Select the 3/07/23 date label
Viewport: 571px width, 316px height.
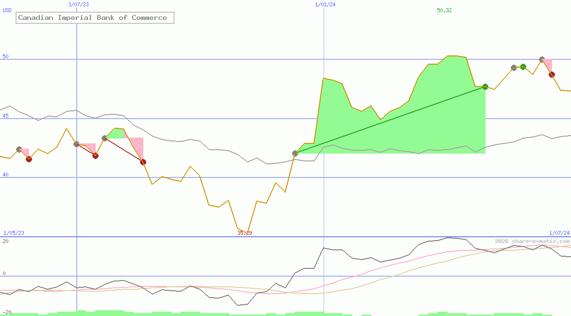coord(78,4)
